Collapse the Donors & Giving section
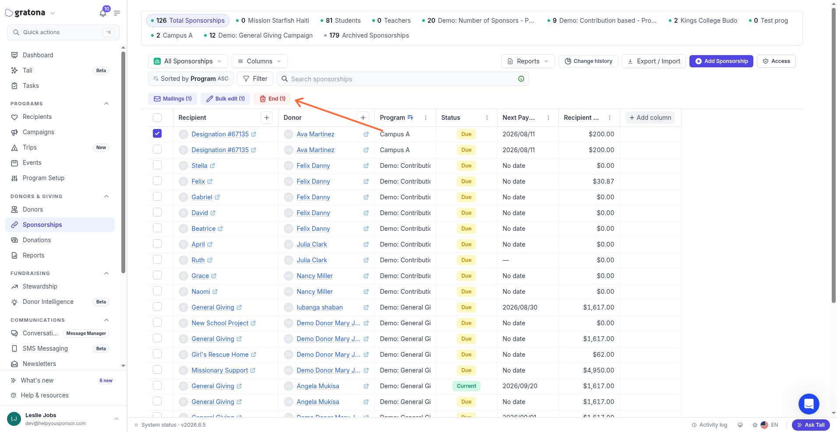Image resolution: width=837 pixels, height=432 pixels. click(106, 196)
